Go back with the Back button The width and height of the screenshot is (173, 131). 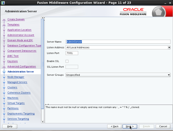tap(115, 126)
